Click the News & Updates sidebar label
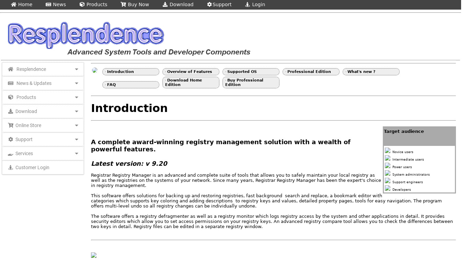Viewport: 469px width, 263px height. (34, 83)
